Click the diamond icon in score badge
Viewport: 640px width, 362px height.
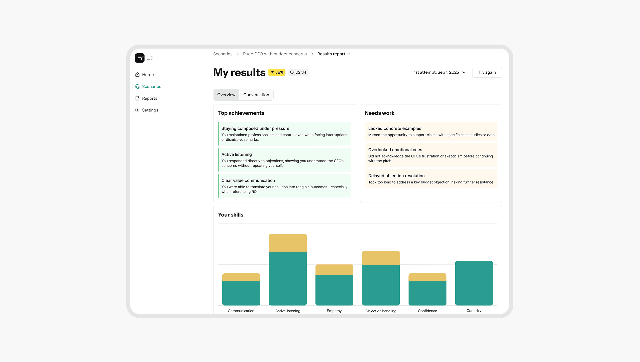(x=272, y=72)
